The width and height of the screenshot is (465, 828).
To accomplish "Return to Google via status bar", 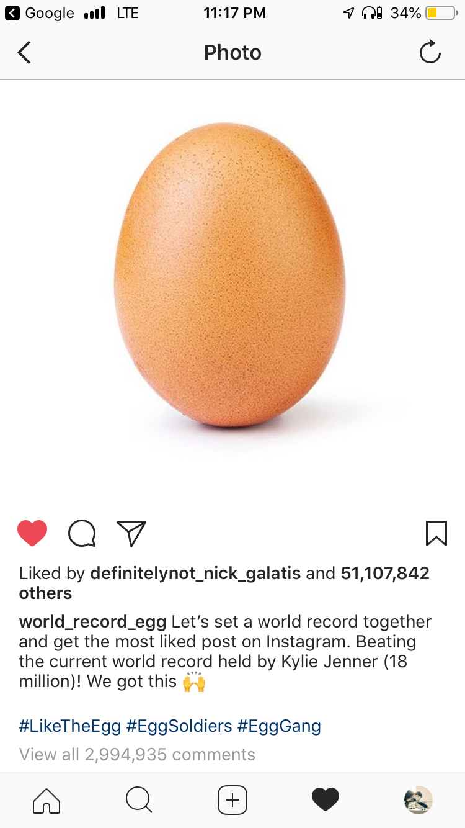I will tap(40, 12).
